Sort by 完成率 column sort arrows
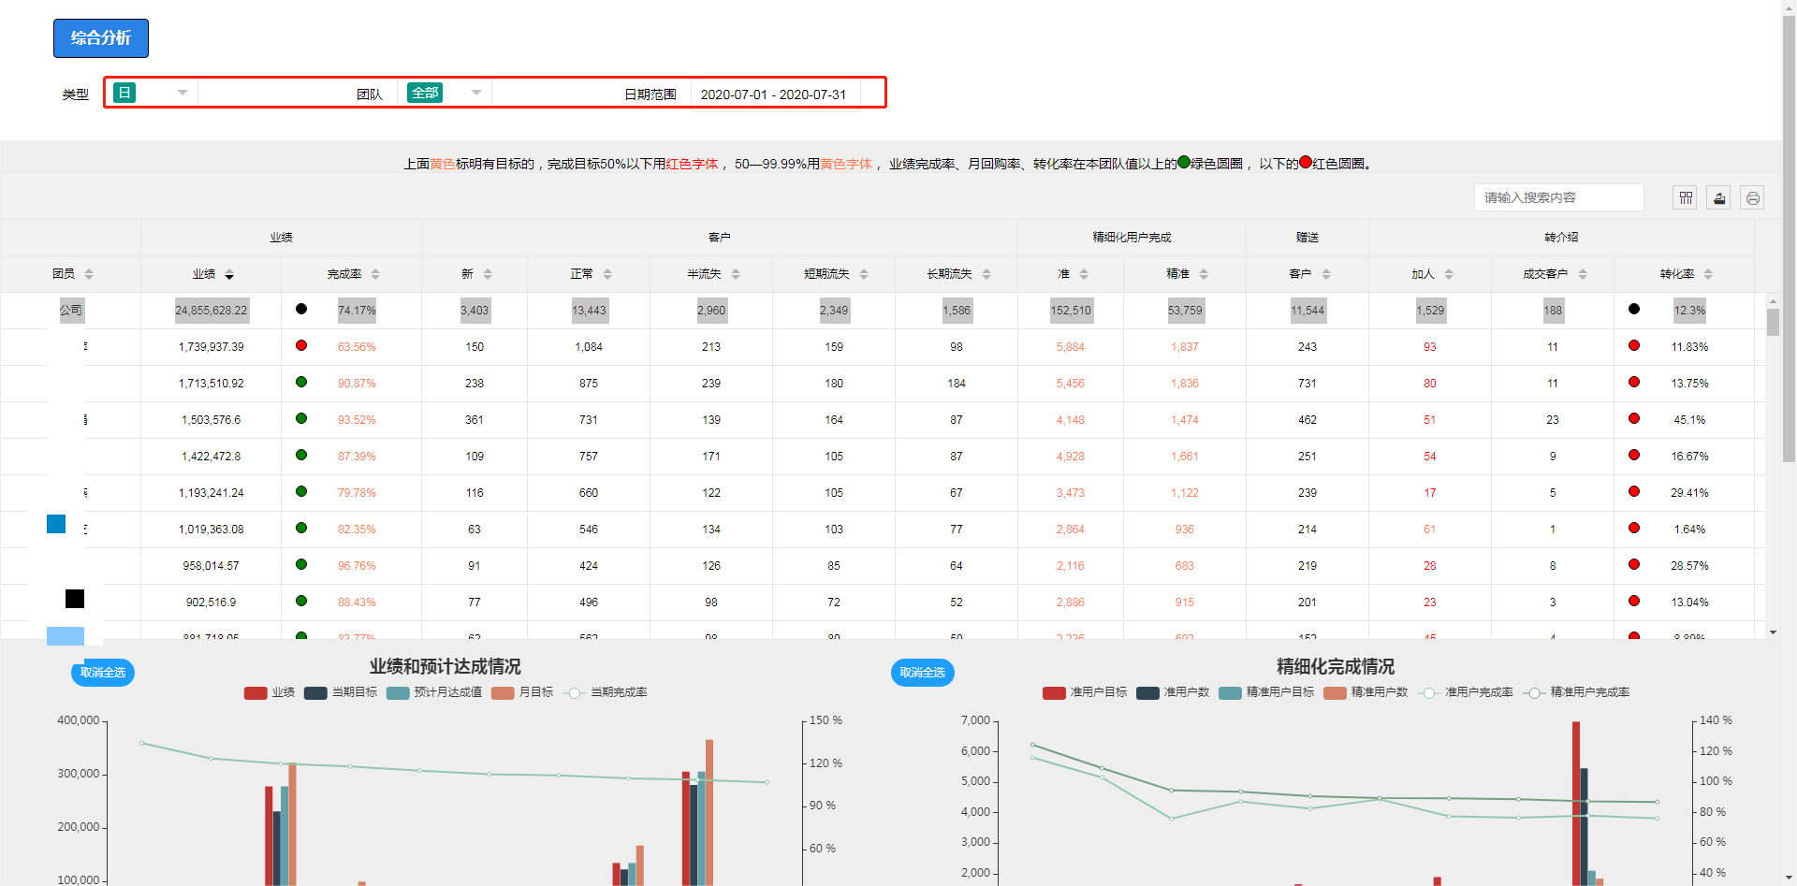The image size is (1797, 886). (x=375, y=274)
